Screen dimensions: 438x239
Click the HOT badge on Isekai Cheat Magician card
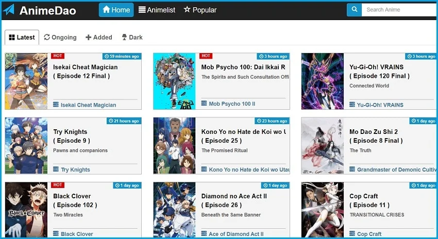(x=58, y=56)
